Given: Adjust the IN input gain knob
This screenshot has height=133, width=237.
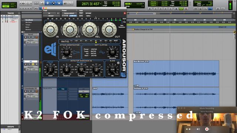Looking at the screenshot, I should click(x=50, y=30).
